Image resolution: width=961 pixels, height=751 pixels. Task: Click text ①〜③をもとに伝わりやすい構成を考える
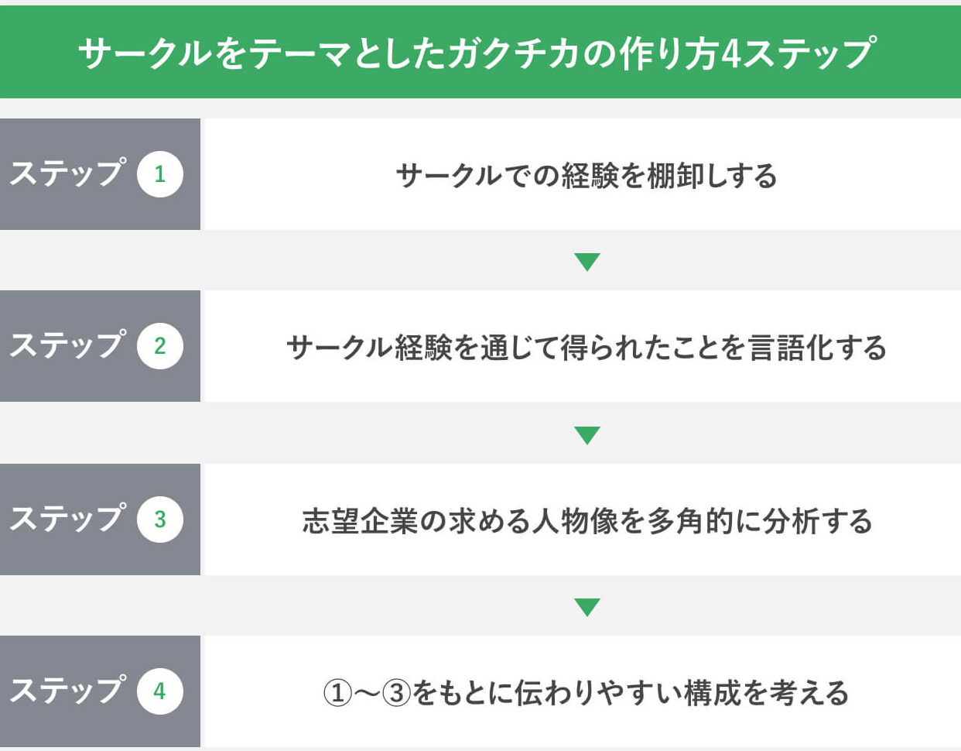[586, 693]
